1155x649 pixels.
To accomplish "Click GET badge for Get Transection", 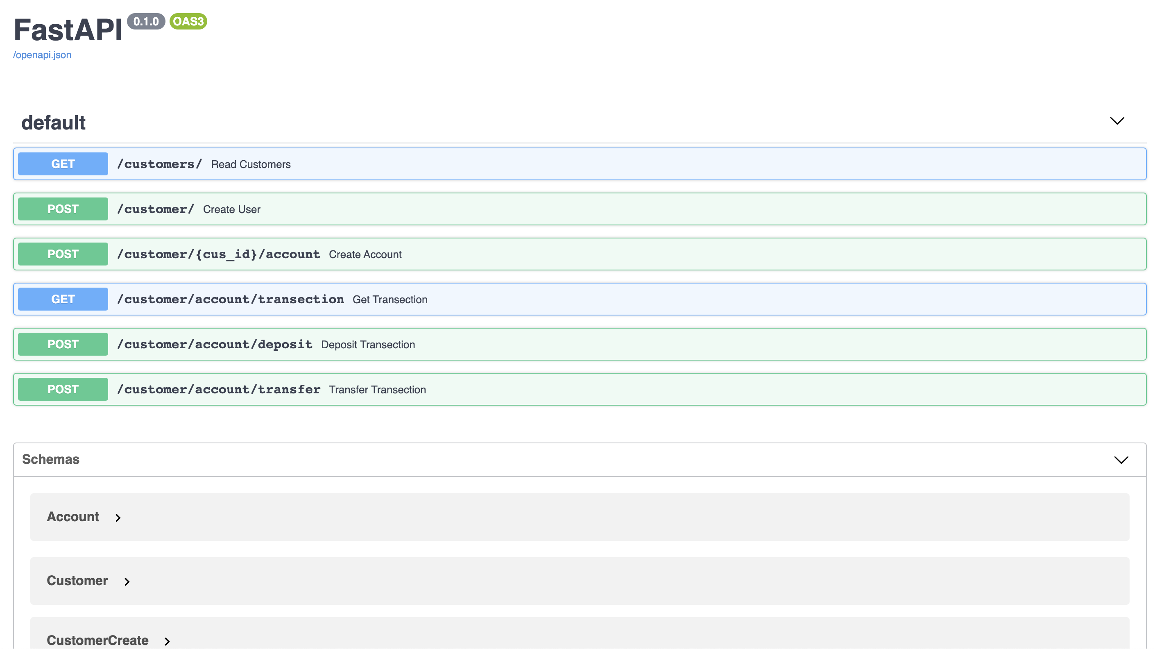I will point(63,299).
